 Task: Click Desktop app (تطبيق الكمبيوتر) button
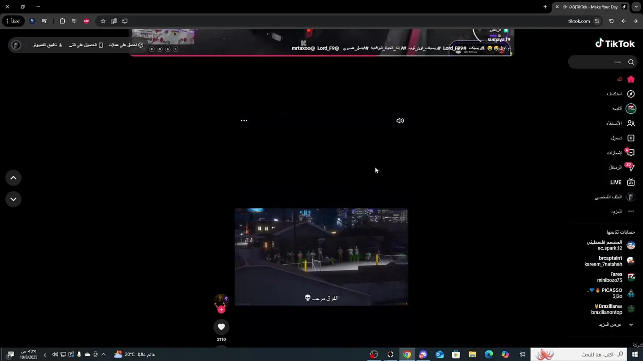pyautogui.click(x=48, y=45)
